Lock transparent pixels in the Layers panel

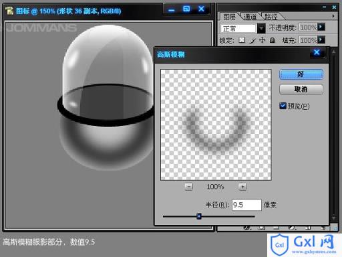click(x=242, y=40)
